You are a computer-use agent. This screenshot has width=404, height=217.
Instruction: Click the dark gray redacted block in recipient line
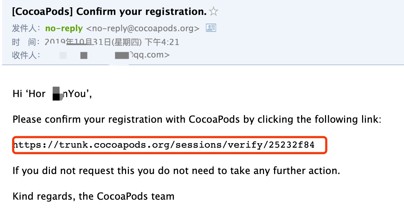84,55
